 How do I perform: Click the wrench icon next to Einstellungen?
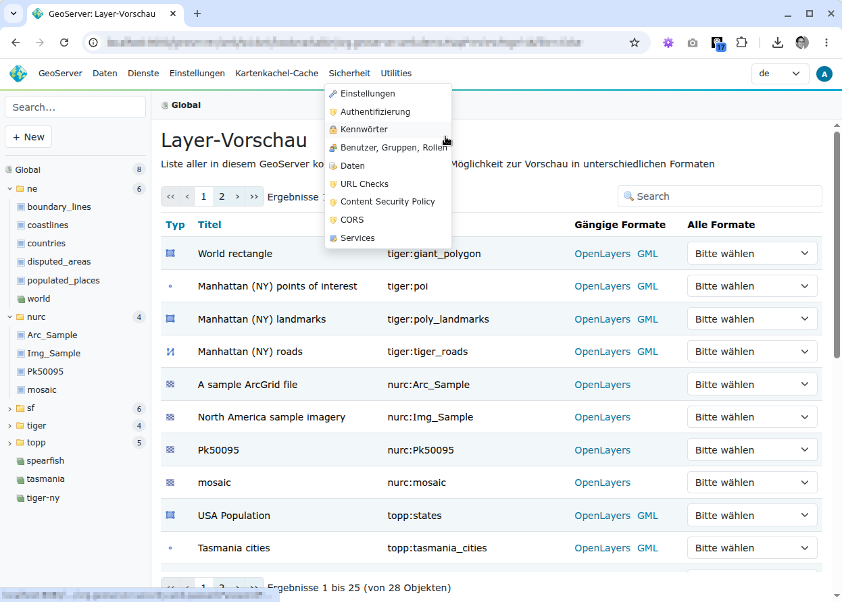tap(333, 94)
